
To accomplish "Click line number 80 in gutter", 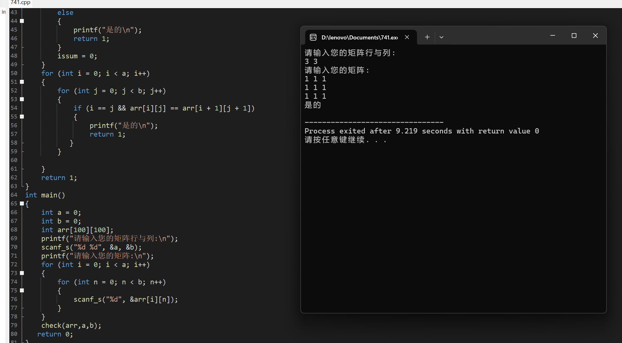I will 14,334.
